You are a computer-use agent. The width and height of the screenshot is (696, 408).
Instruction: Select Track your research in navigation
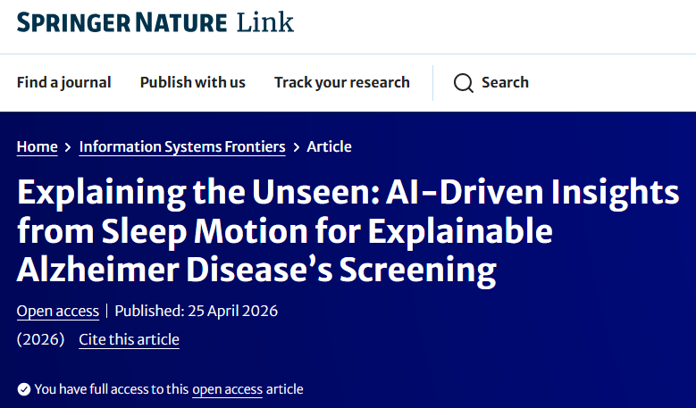pyautogui.click(x=341, y=82)
